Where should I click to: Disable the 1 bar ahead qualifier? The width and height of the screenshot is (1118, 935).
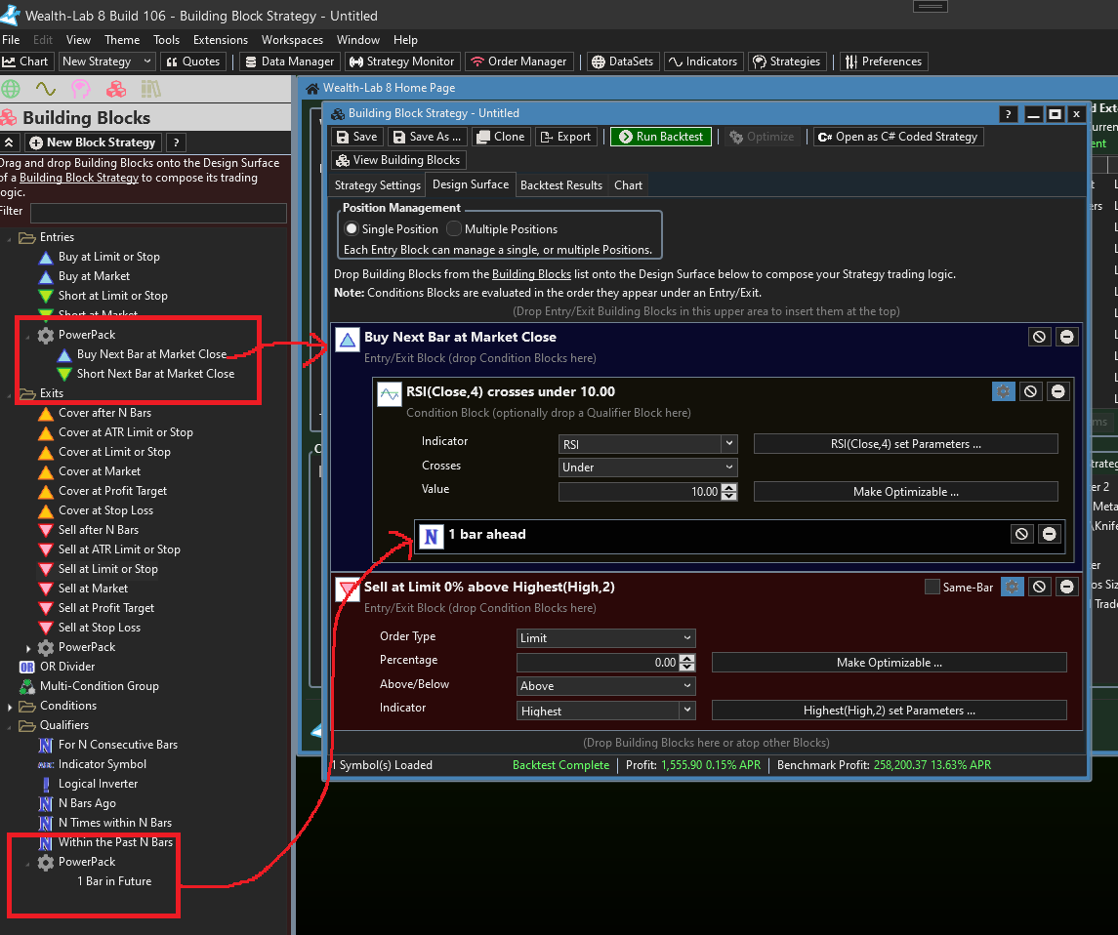[1021, 534]
